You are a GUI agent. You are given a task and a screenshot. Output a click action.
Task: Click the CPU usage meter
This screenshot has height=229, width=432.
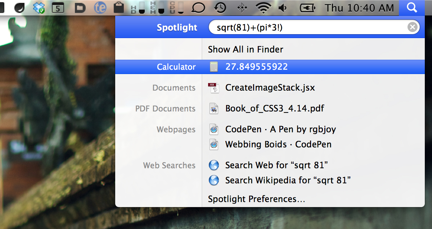click(x=176, y=8)
